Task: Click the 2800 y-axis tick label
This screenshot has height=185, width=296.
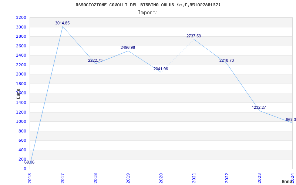Action: coord(21,37)
